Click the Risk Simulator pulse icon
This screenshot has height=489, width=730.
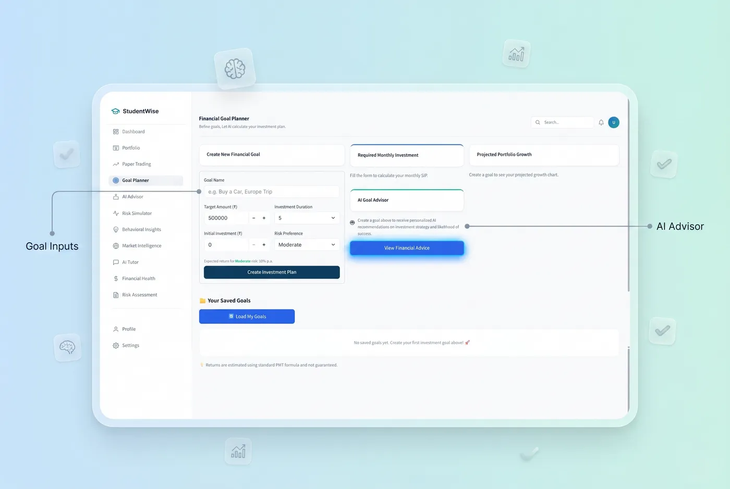116,213
